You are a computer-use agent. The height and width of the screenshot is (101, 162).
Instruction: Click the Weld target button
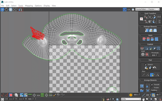(143, 54)
